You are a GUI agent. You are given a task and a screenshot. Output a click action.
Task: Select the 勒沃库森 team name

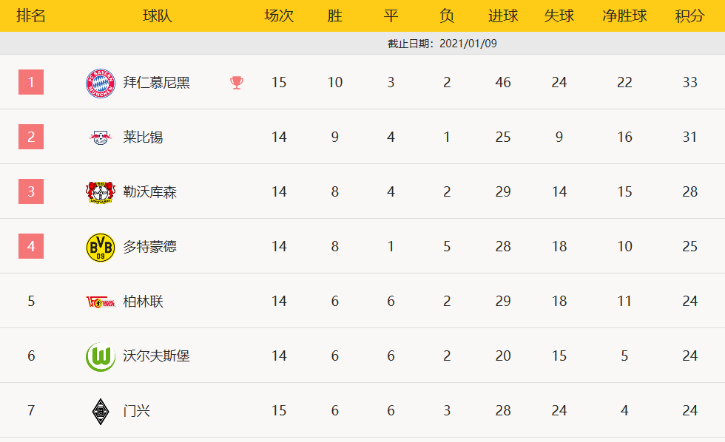(149, 192)
